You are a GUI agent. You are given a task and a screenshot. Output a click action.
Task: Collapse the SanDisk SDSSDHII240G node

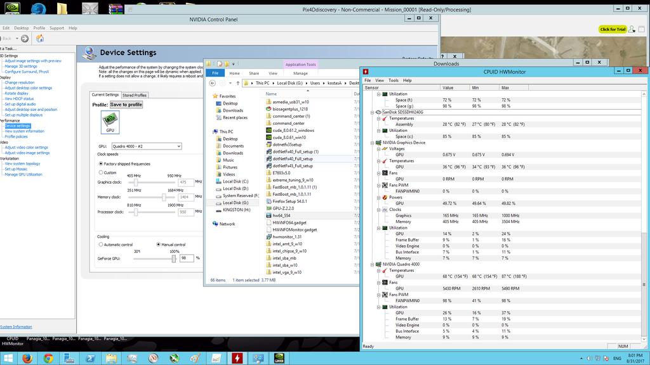point(372,112)
